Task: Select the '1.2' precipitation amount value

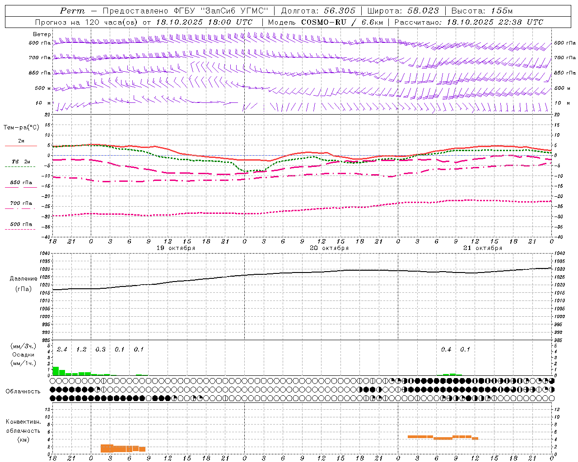Action: tap(81, 350)
